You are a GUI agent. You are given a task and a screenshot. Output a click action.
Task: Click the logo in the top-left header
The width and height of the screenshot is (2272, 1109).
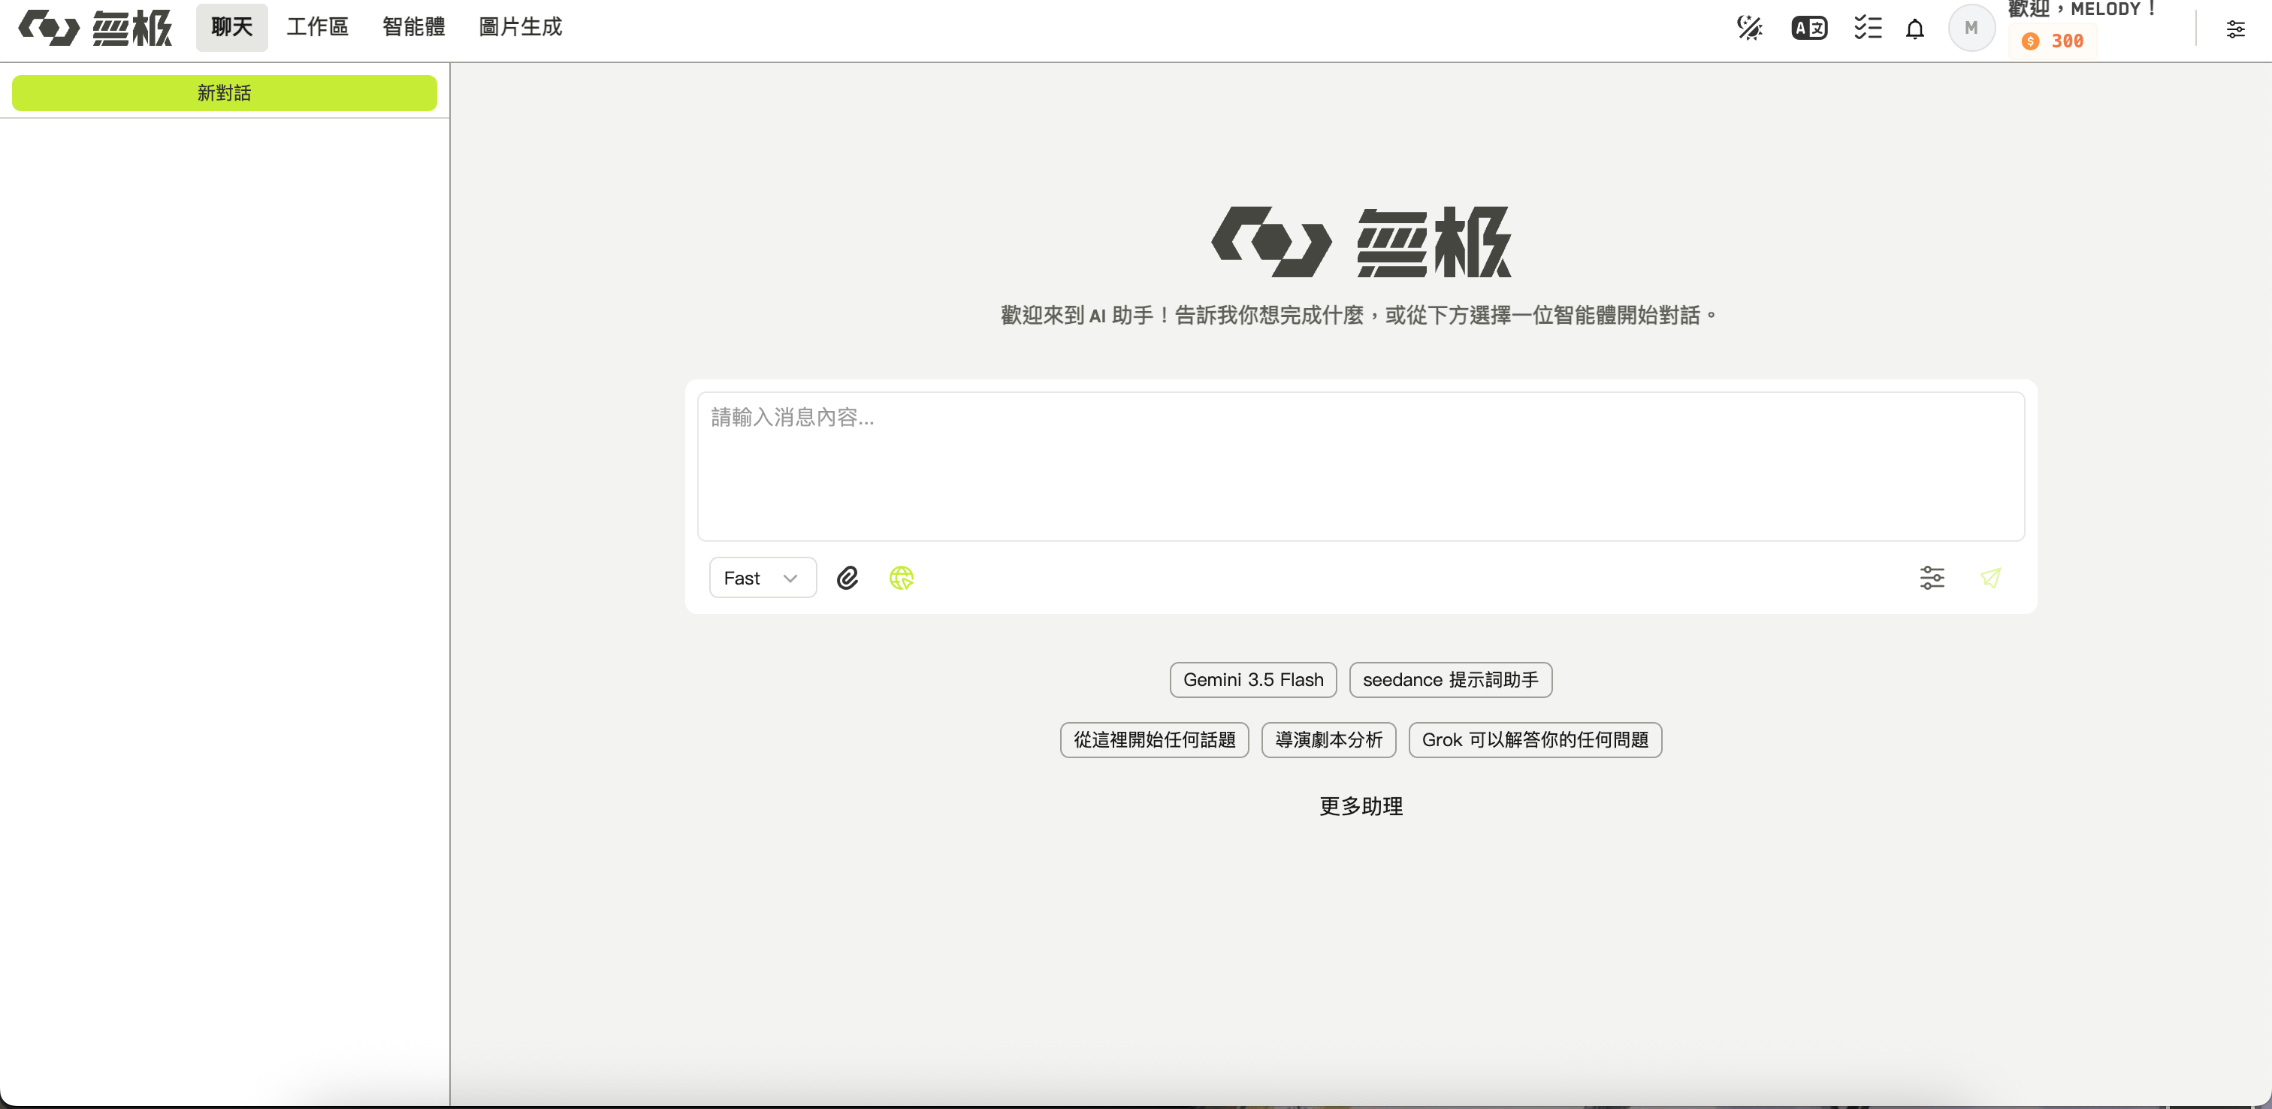pyautogui.click(x=95, y=29)
